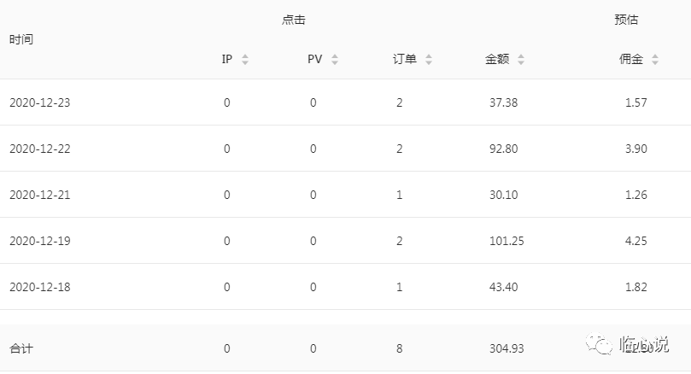The height and width of the screenshot is (374, 691).
Task: Click the 金额 column header label
Action: (497, 59)
